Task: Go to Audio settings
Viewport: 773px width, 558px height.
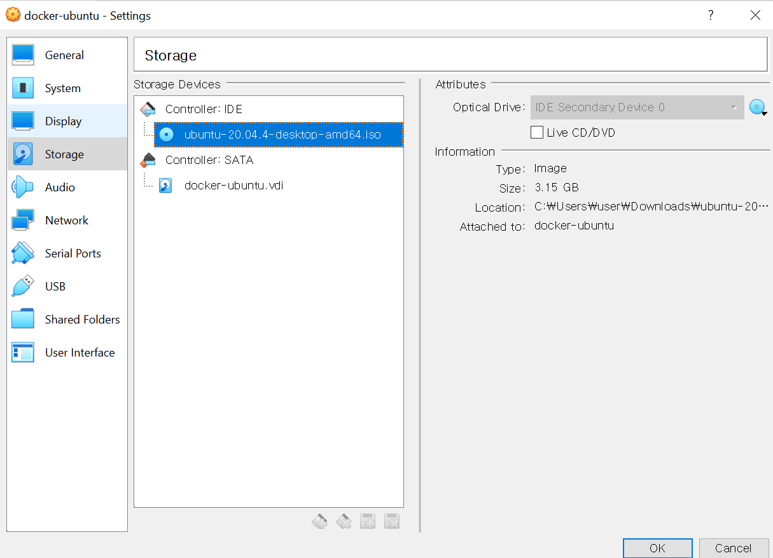Action: [67, 187]
